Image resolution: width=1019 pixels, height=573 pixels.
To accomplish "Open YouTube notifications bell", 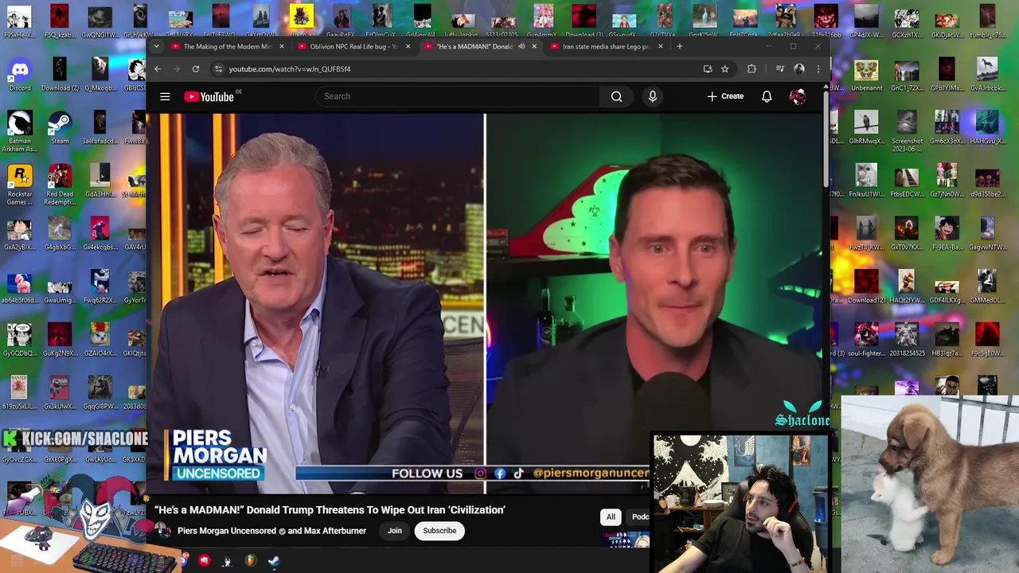I will pos(767,96).
